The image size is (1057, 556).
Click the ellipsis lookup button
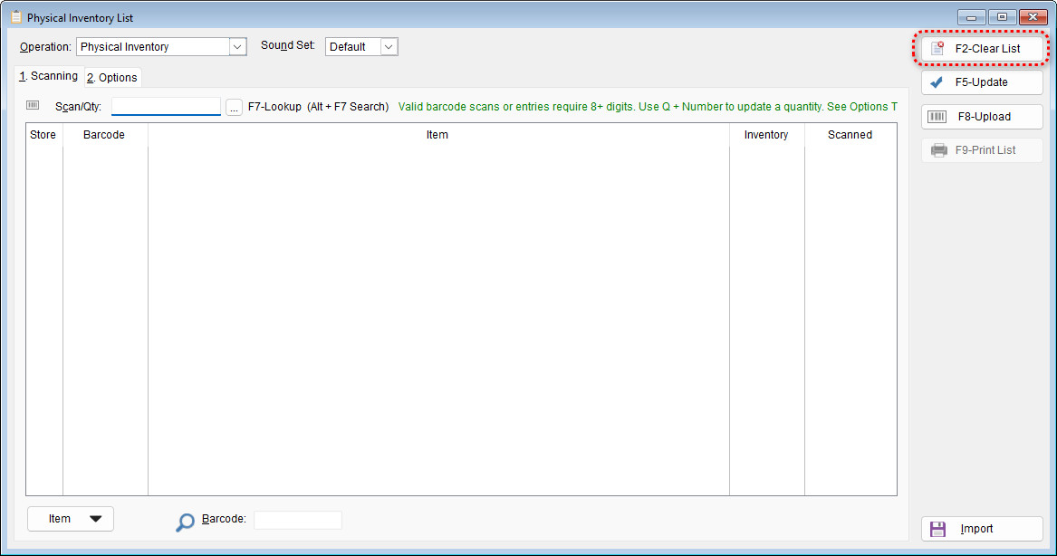pos(234,108)
